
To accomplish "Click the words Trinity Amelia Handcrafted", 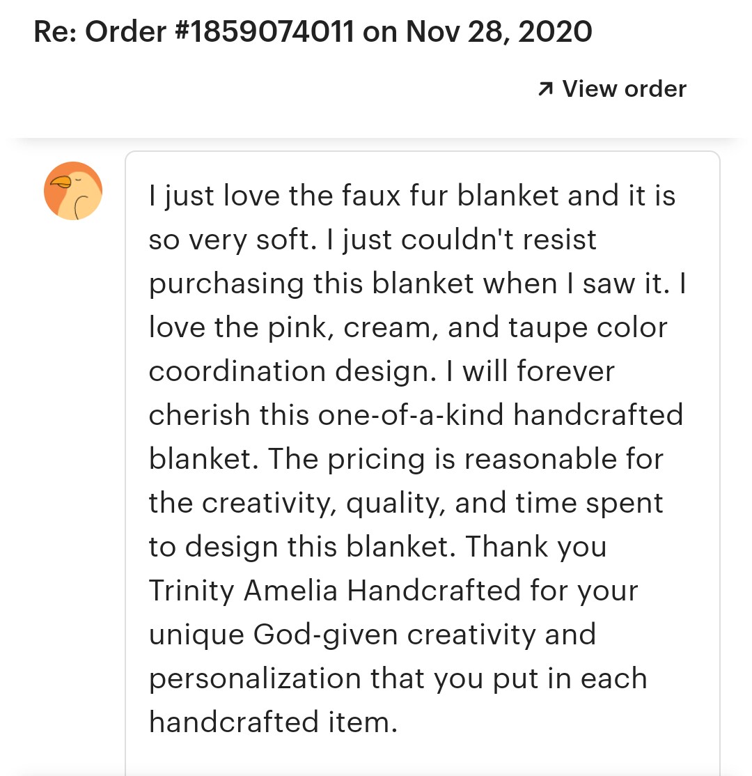I will 335,591.
